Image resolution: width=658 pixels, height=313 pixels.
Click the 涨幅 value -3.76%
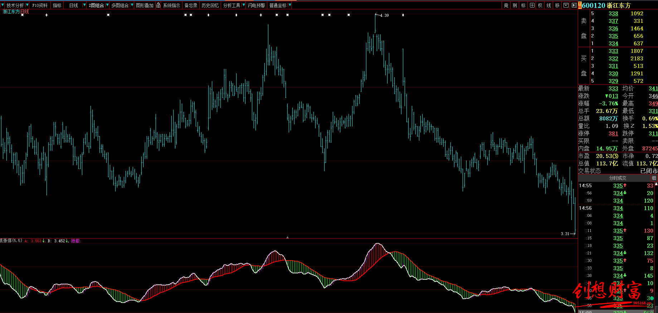coord(608,104)
